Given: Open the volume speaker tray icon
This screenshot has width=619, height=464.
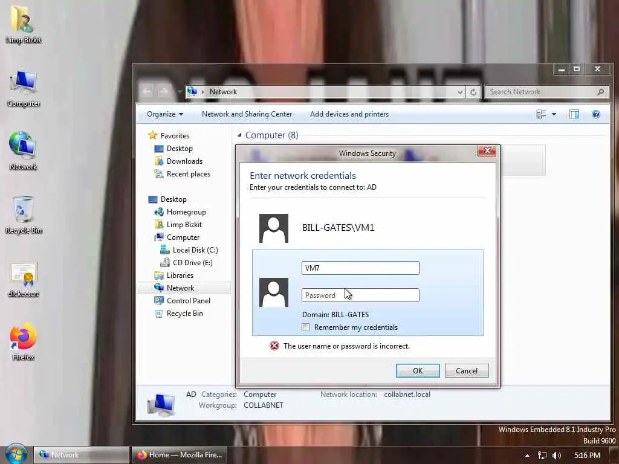Looking at the screenshot, I should point(557,456).
